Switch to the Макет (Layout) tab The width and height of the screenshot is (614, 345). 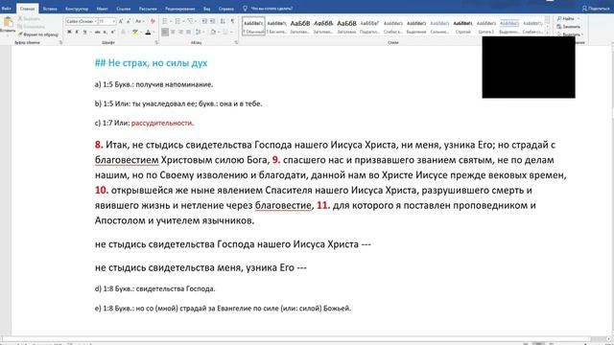click(103, 9)
